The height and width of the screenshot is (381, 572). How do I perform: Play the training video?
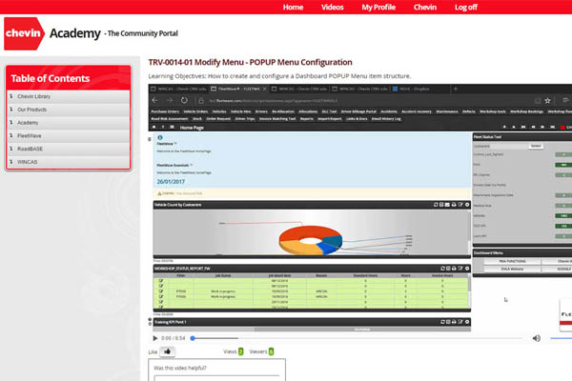click(154, 338)
